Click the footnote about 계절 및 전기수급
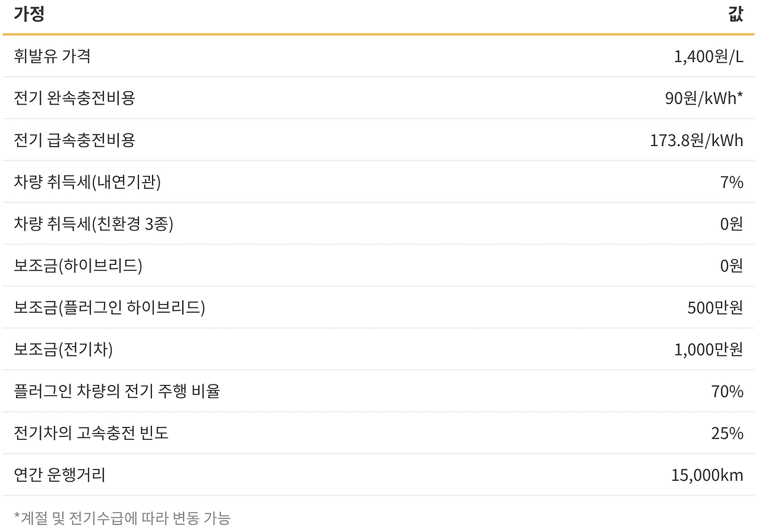Image resolution: width=757 pixels, height=531 pixels. [x=122, y=519]
